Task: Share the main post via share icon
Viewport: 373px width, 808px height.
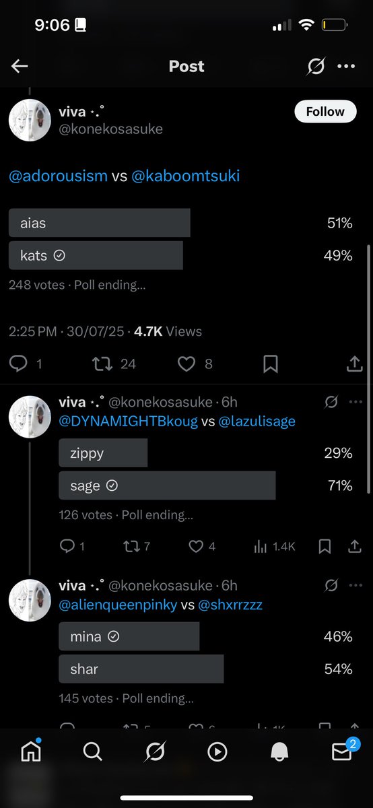Action: tap(354, 364)
